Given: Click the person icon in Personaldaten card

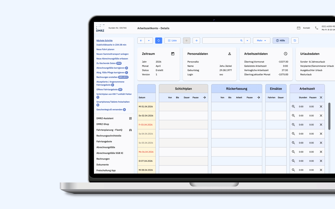Looking at the screenshot, I should point(230,54).
